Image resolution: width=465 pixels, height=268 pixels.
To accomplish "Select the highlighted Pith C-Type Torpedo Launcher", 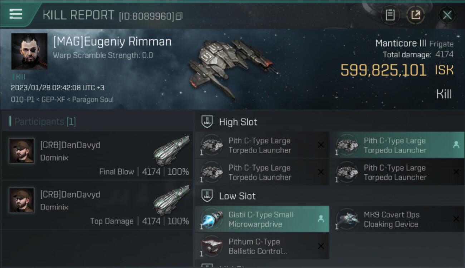I will [x=396, y=145].
